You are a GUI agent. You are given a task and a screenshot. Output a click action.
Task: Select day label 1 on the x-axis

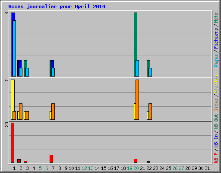[x=14, y=168]
